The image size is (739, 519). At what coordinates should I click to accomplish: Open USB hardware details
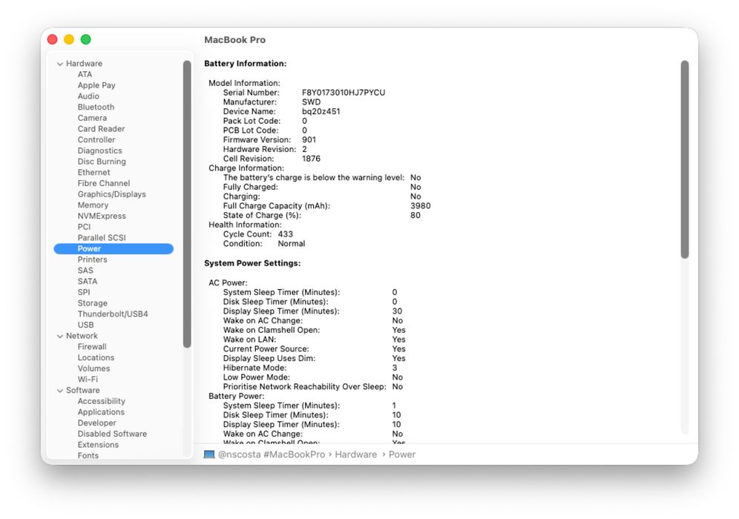(86, 325)
